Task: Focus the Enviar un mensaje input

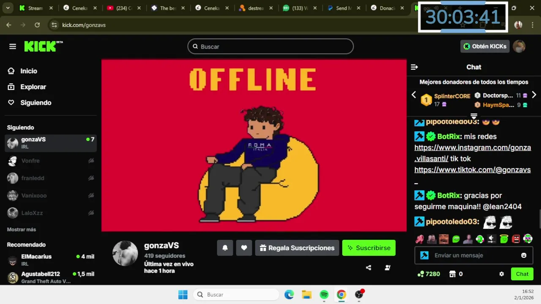Action: [473, 255]
